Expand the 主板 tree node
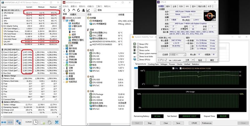The image size is (250, 126). point(64,46)
